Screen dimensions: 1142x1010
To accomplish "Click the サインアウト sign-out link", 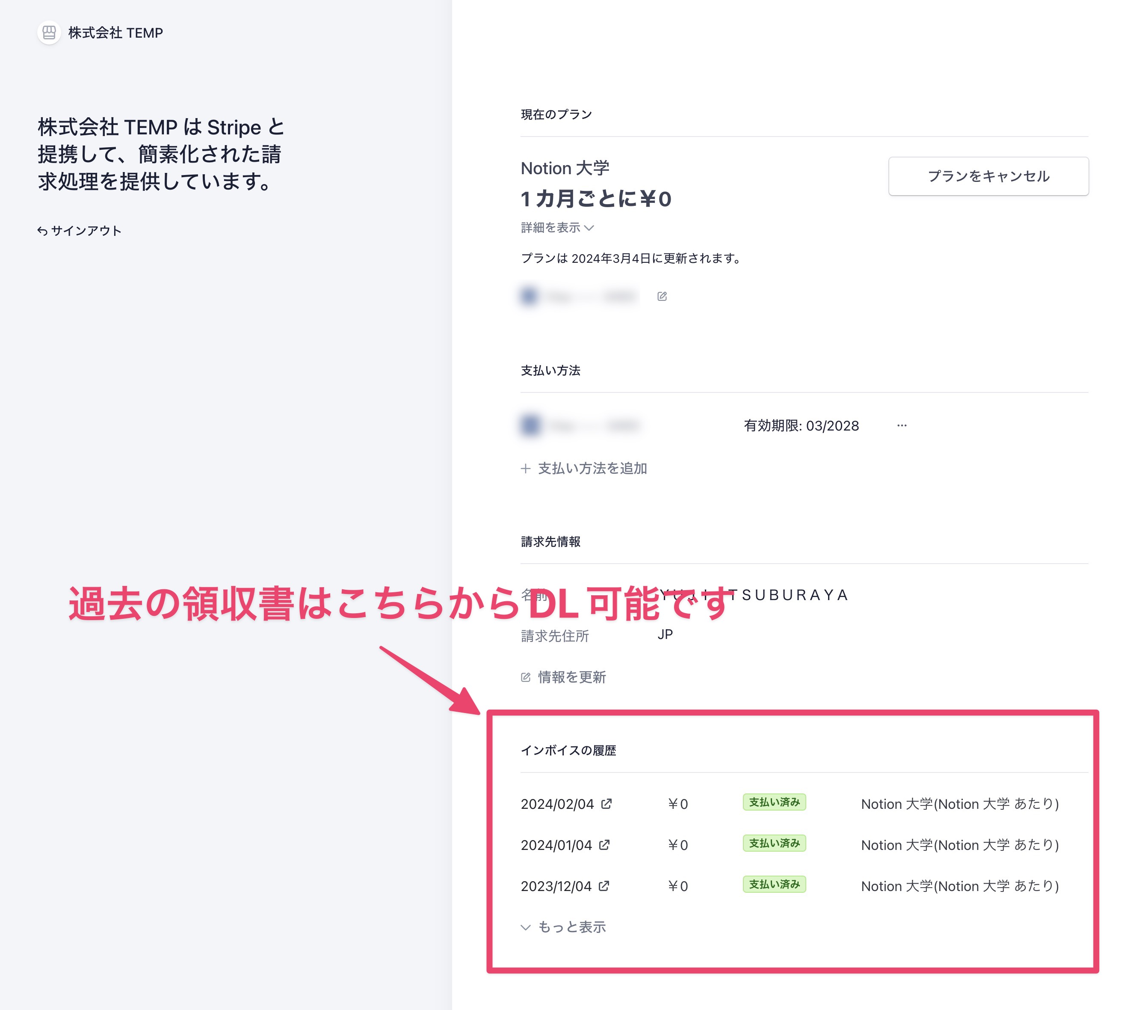I will pyautogui.click(x=79, y=231).
